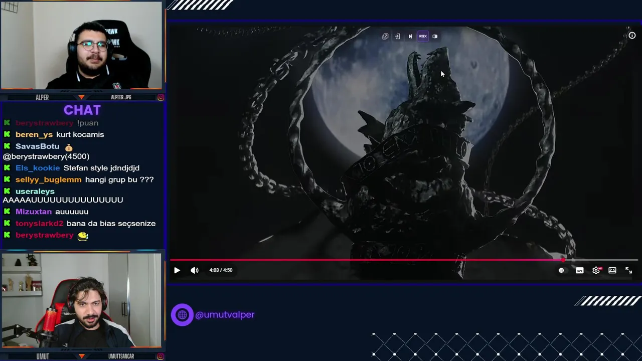This screenshot has height=361, width=642.
Task: Click '@berystrawbery(4500)' mention text
Action: coord(46,156)
